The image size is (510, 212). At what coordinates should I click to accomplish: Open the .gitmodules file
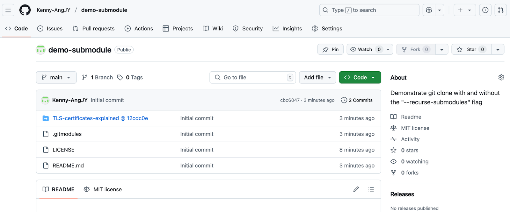pos(67,134)
